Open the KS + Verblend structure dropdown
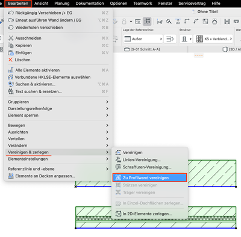241x237 pixels. pos(213,39)
